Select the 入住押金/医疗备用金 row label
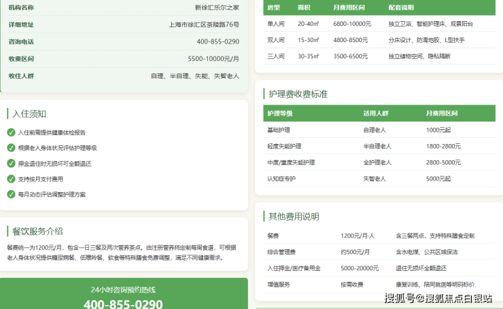This screenshot has width=503, height=309. pyautogui.click(x=294, y=268)
